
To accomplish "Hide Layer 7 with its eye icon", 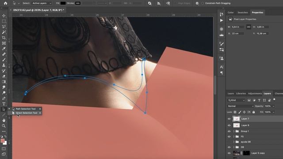I will [x=229, y=119].
